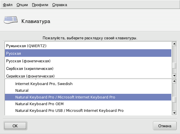The image size is (180, 134).
Task: Click the Отмена button
Action: click(x=165, y=126)
